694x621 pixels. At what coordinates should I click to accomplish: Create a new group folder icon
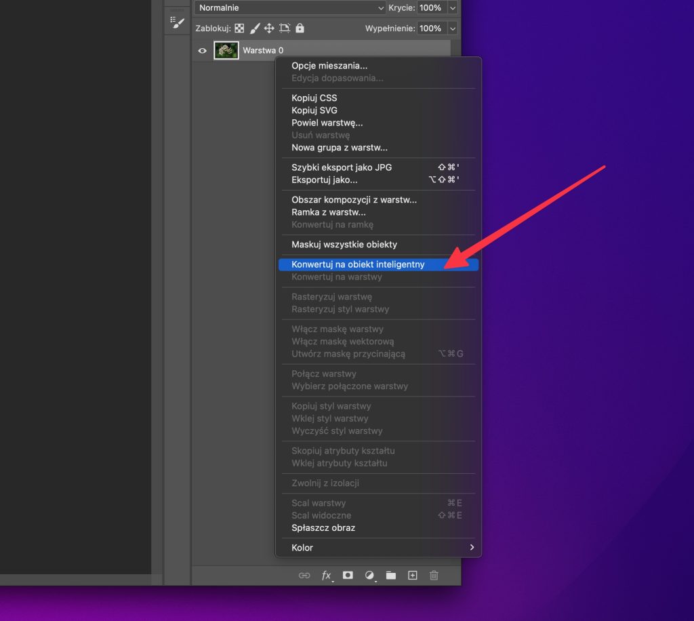tap(391, 575)
